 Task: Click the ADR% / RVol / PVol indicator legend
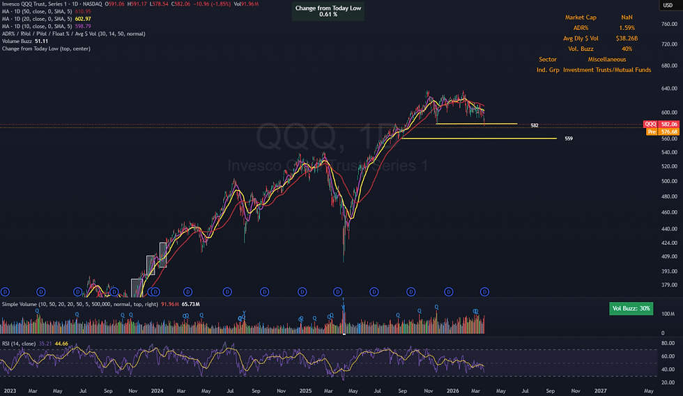(74, 33)
